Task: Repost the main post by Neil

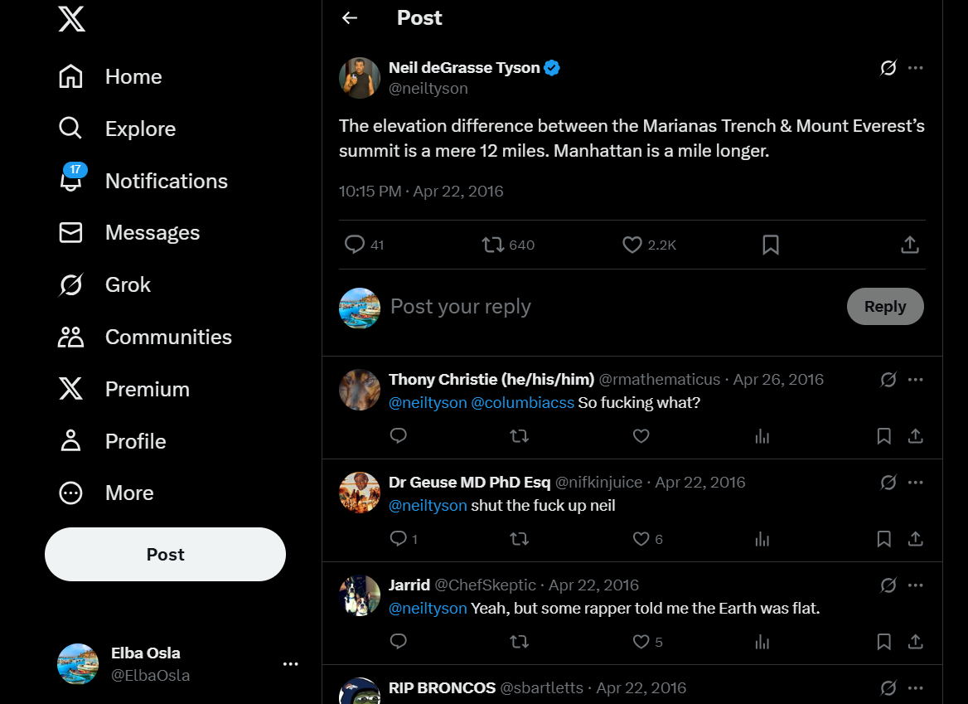Action: click(x=493, y=245)
